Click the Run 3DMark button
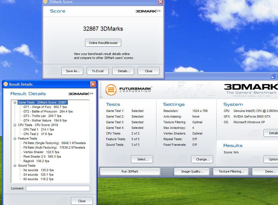 click(130, 171)
